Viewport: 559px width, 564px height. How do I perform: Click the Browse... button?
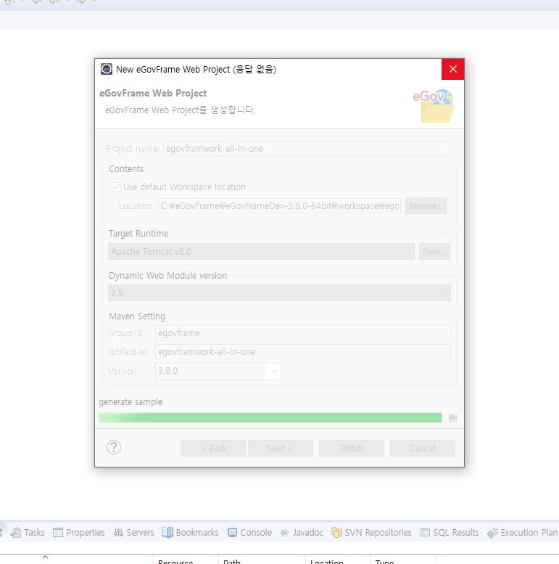point(426,205)
